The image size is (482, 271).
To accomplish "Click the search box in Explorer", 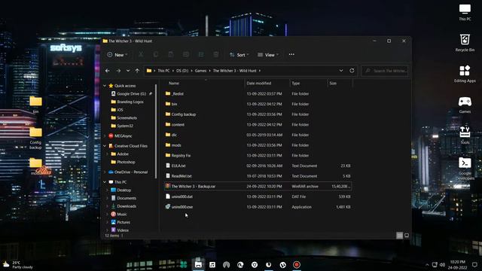I will coord(385,71).
